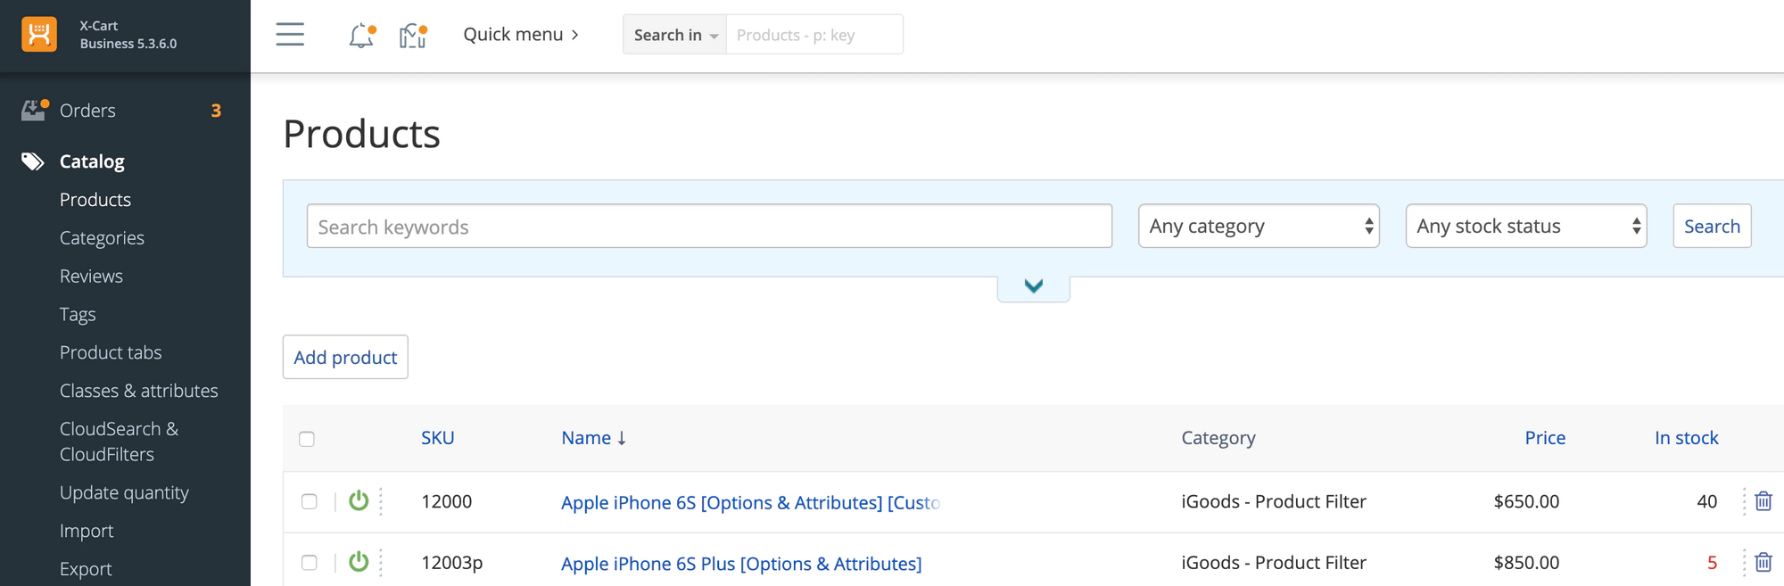Click trash icon for iPhone 6S Plus
This screenshot has width=1784, height=586.
(1763, 563)
